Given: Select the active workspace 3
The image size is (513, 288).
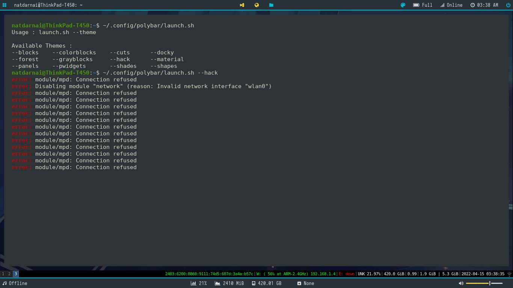Looking at the screenshot, I should [x=16, y=274].
